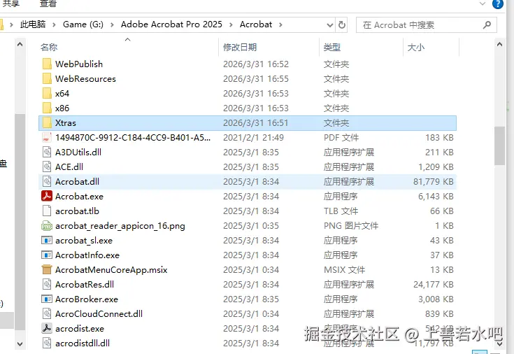Click the PDF icon of 1494870C-9912 file

pyautogui.click(x=47, y=137)
